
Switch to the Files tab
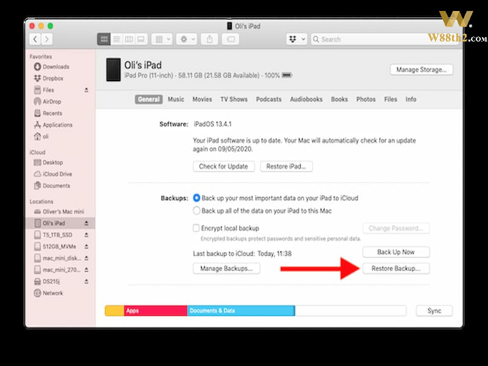point(390,99)
